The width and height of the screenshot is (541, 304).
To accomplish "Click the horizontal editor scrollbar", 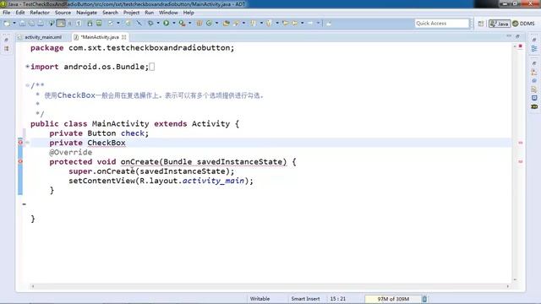I will tap(270, 286).
